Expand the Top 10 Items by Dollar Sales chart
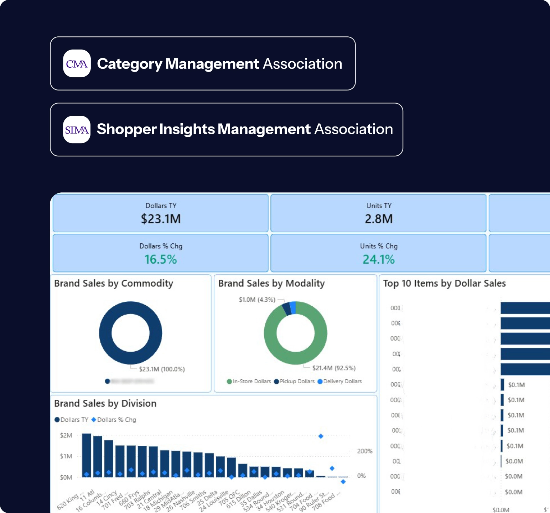 (x=444, y=283)
